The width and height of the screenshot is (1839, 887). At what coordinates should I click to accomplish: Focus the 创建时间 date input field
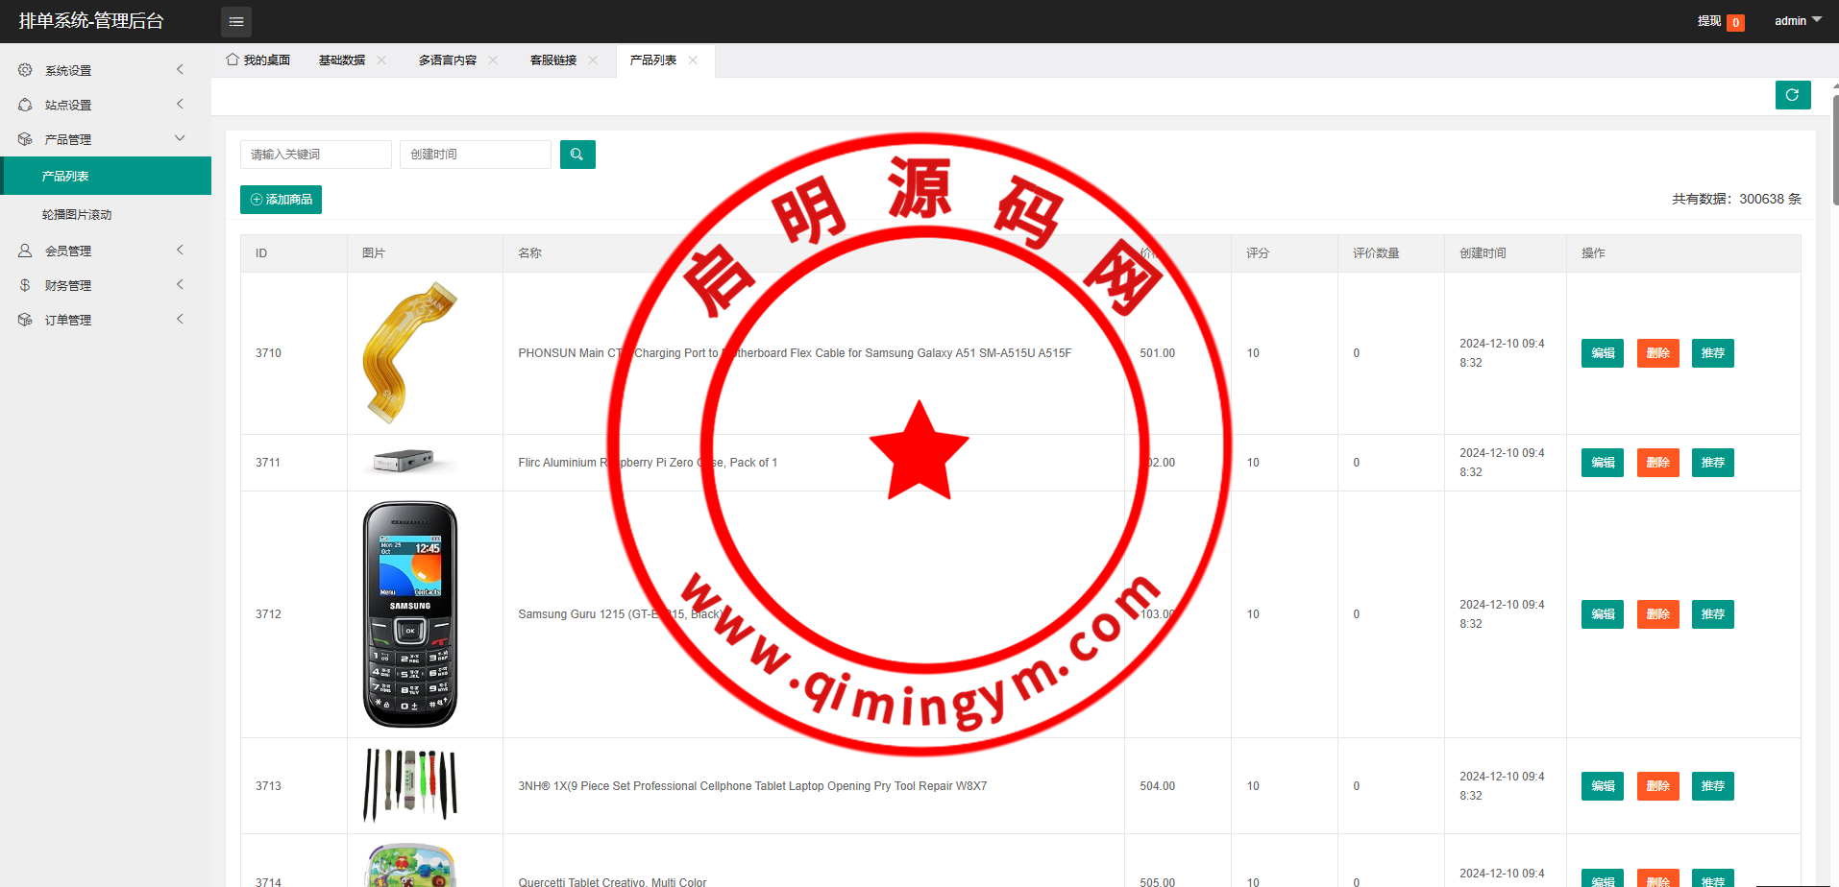pyautogui.click(x=475, y=155)
